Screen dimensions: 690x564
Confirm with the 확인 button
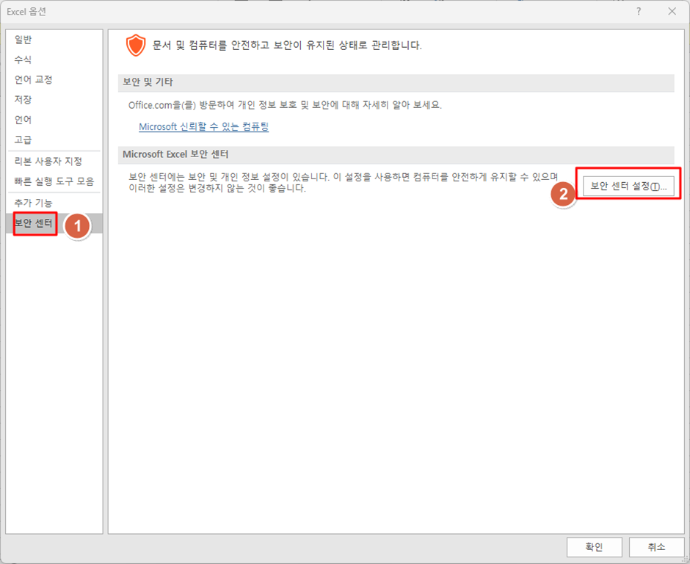pyautogui.click(x=594, y=547)
